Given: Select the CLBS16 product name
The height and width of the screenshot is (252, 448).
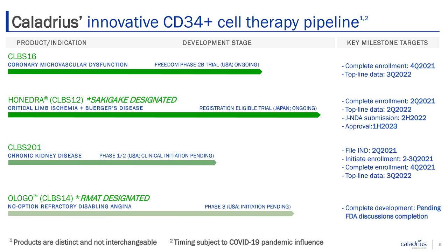Looking at the screenshot, I should pos(22,56).
